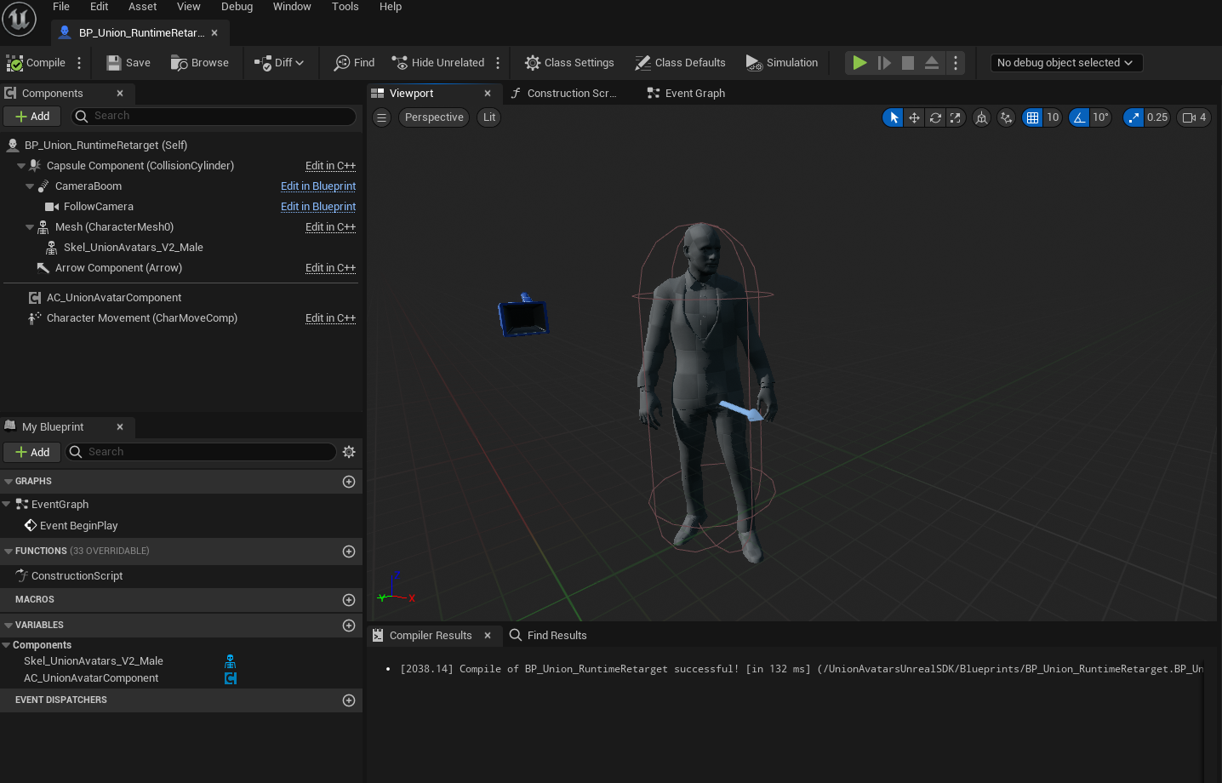The width and height of the screenshot is (1222, 783).
Task: Open play mode options menu
Action: [956, 63]
